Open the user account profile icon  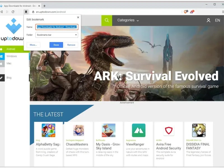click(208, 20)
